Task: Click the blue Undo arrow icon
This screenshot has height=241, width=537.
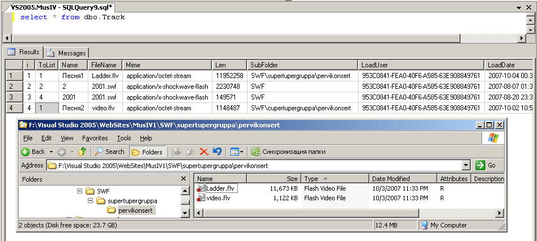Action: pyautogui.click(x=217, y=152)
